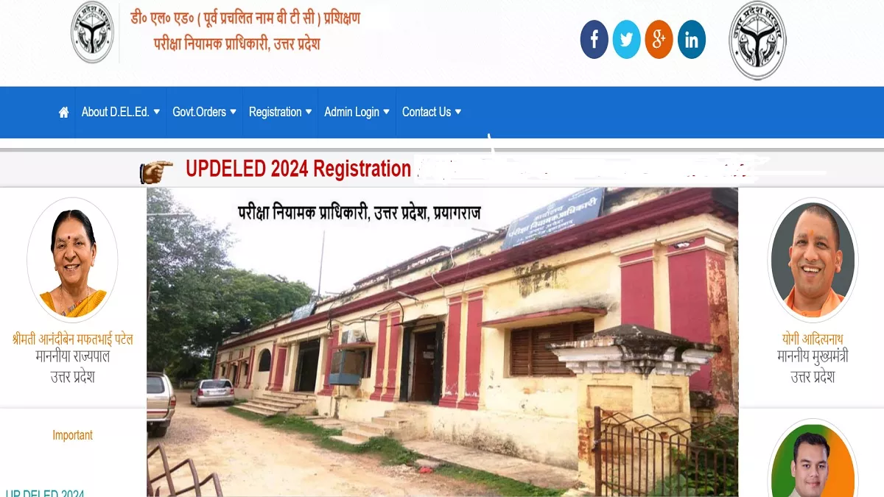Open the Contact Us menu
This screenshot has height=497, width=884.
tap(432, 112)
